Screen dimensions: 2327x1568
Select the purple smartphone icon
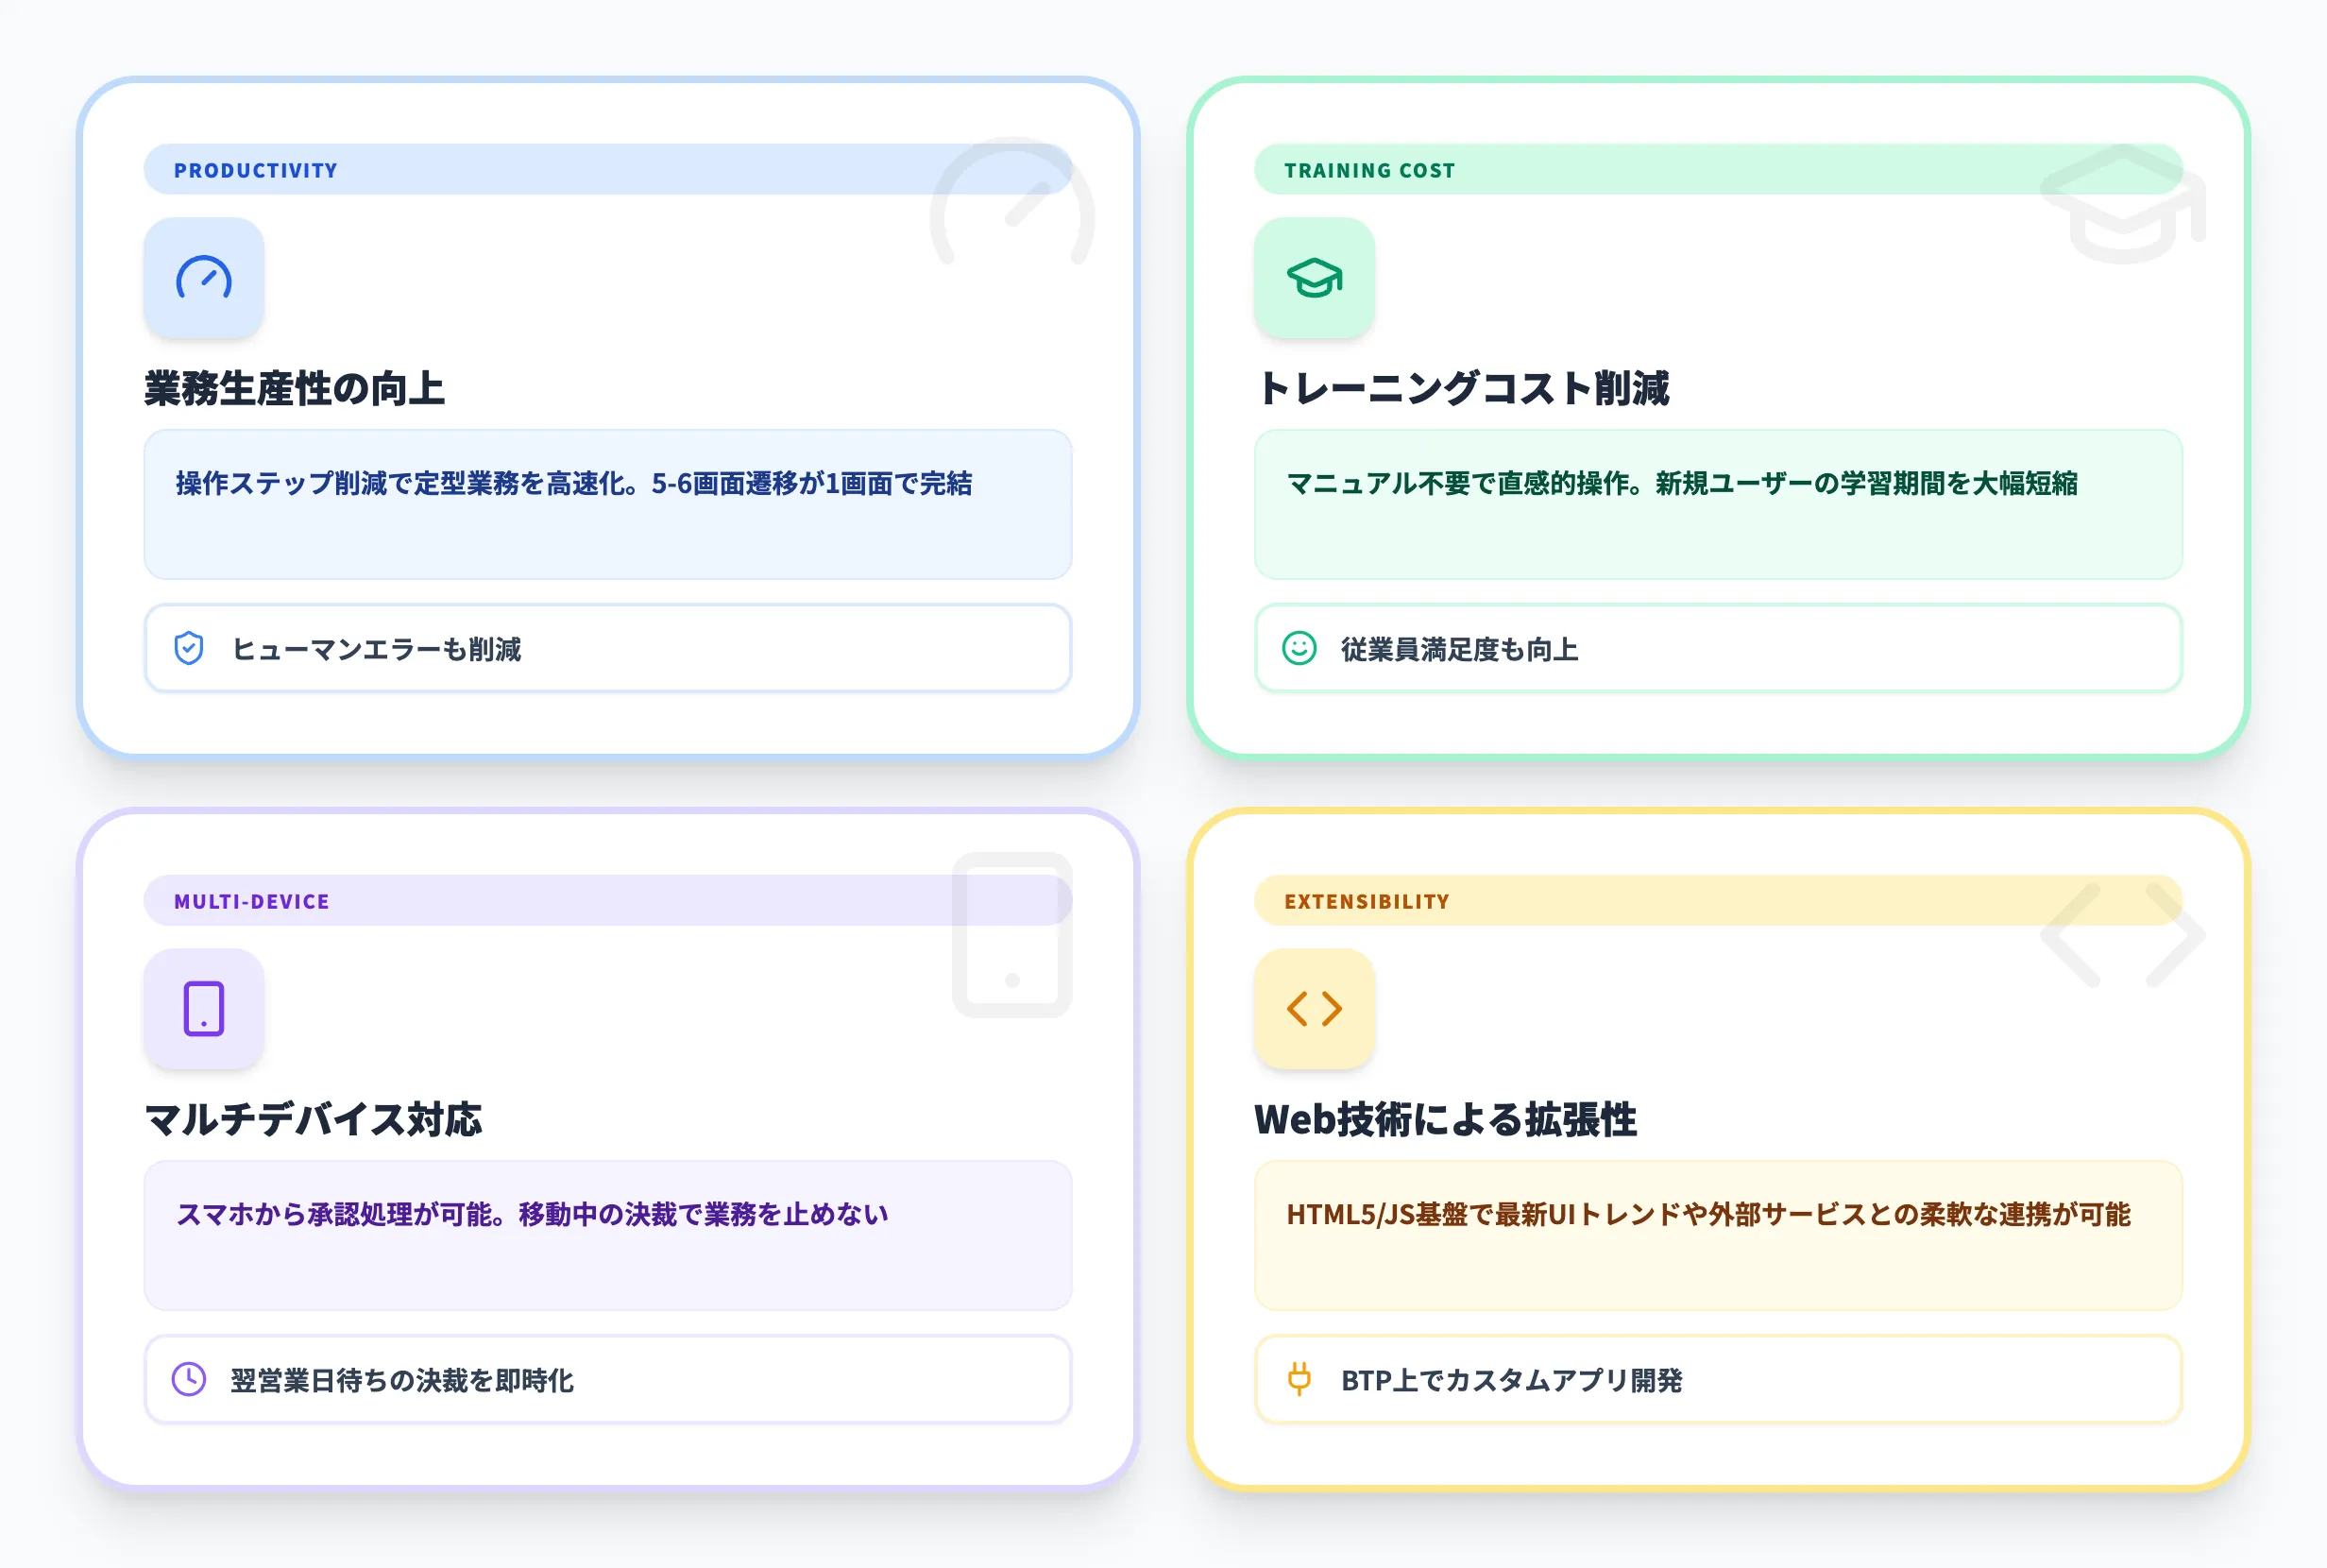203,1010
